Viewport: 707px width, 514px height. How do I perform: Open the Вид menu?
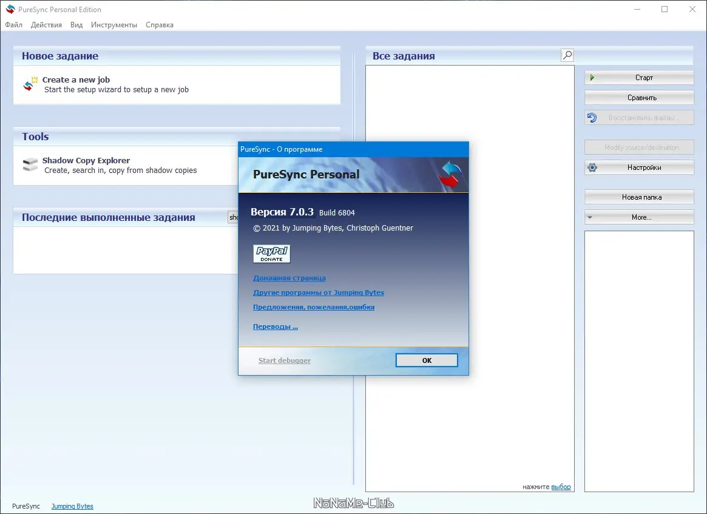(76, 25)
